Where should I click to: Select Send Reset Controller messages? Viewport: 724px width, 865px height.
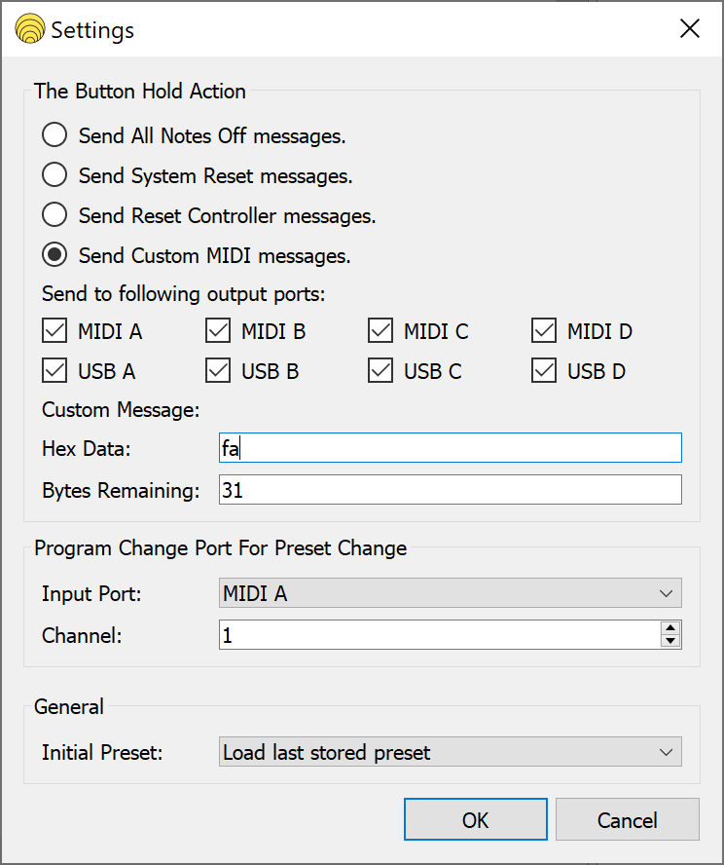coord(55,215)
